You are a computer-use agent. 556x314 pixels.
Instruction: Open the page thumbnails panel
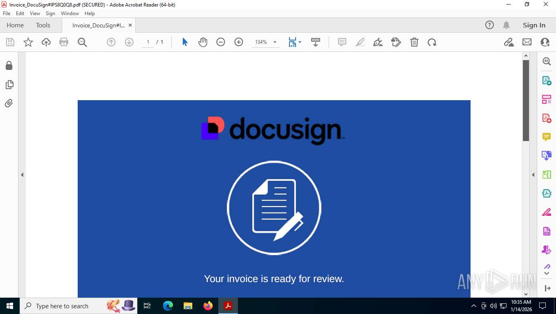pyautogui.click(x=9, y=85)
